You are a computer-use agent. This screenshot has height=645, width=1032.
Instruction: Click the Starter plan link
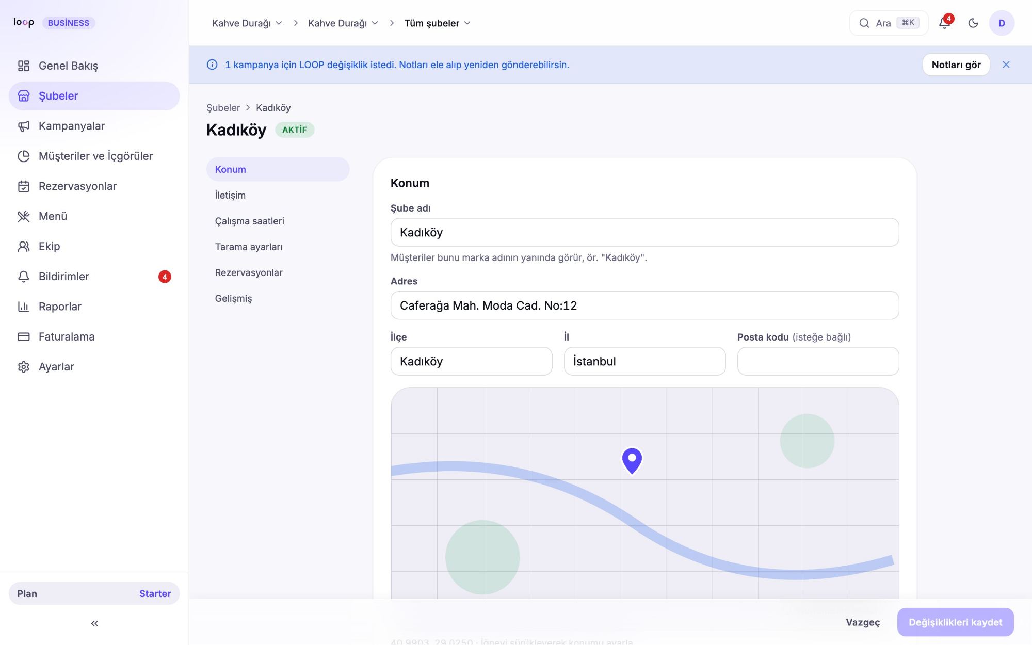coord(155,593)
